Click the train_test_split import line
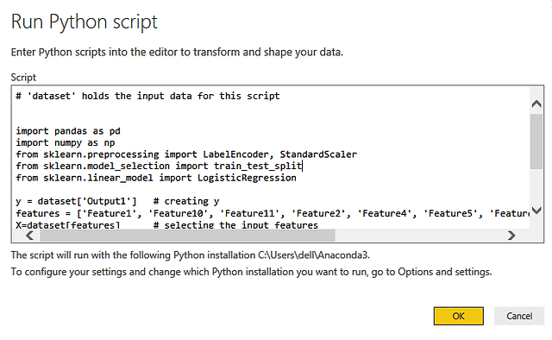Screen dimensions: 552x340 pos(159,166)
